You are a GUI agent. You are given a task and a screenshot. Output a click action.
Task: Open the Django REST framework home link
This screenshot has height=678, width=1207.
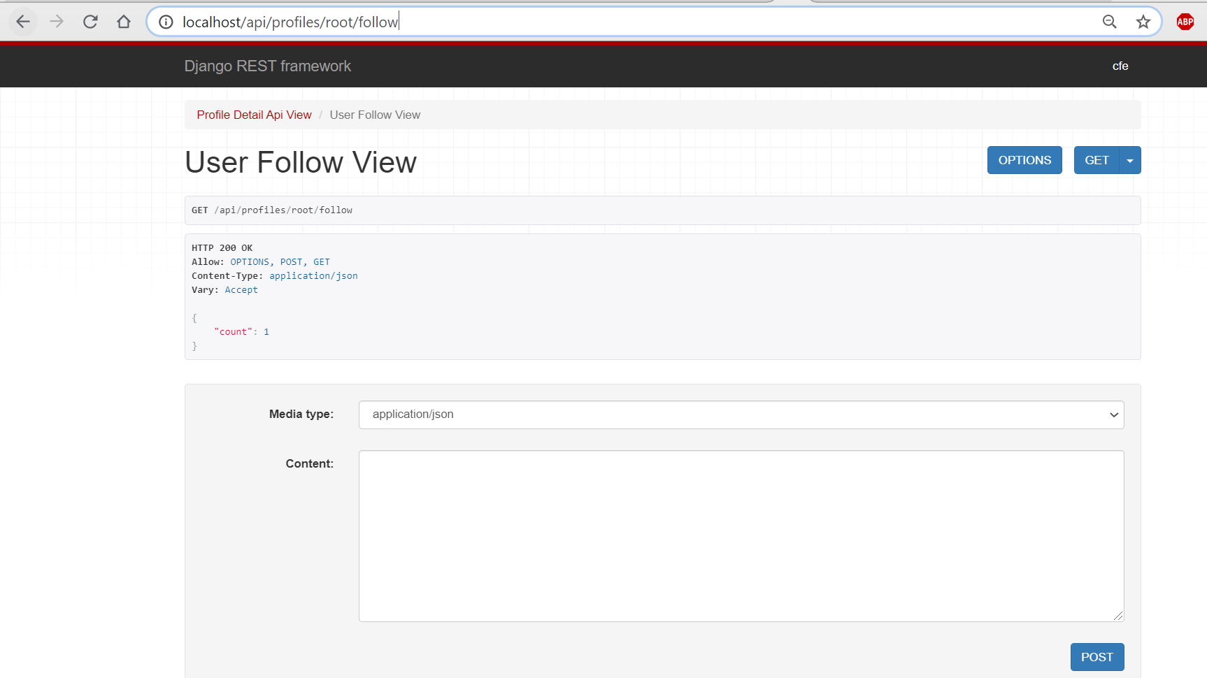(268, 66)
